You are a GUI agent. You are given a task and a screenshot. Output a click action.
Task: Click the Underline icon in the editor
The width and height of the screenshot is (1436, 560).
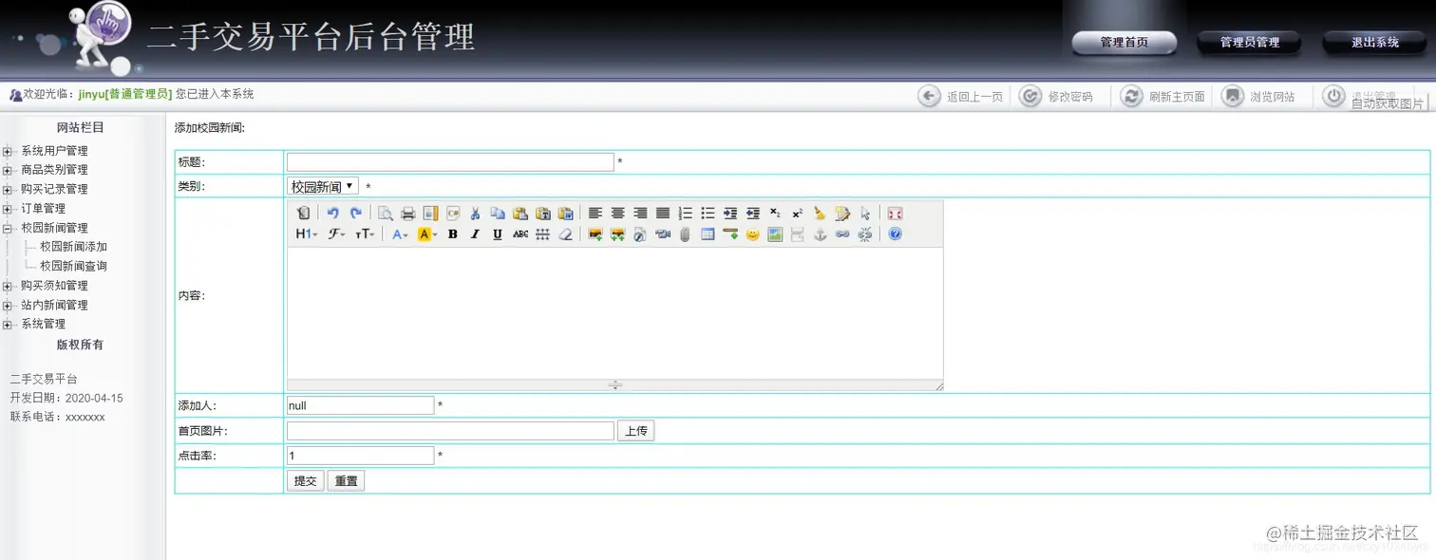498,234
